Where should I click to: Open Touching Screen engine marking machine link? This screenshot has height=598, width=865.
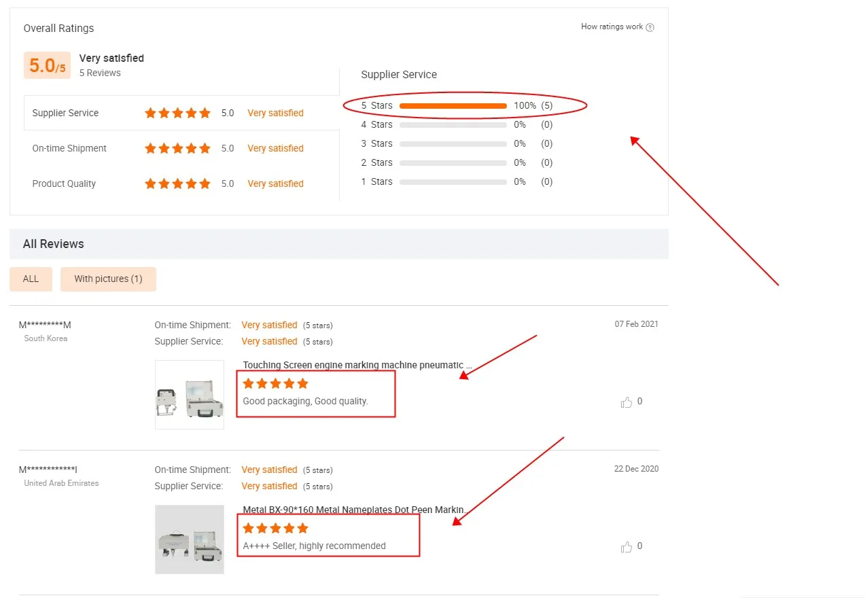click(x=357, y=366)
